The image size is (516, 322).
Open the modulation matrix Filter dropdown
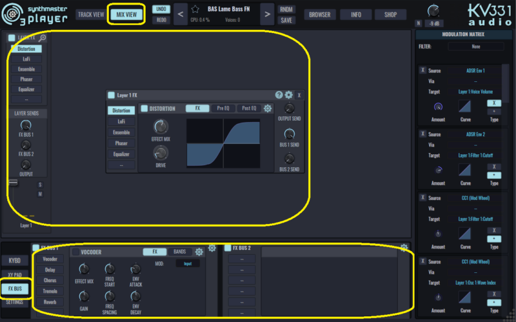pos(476,46)
